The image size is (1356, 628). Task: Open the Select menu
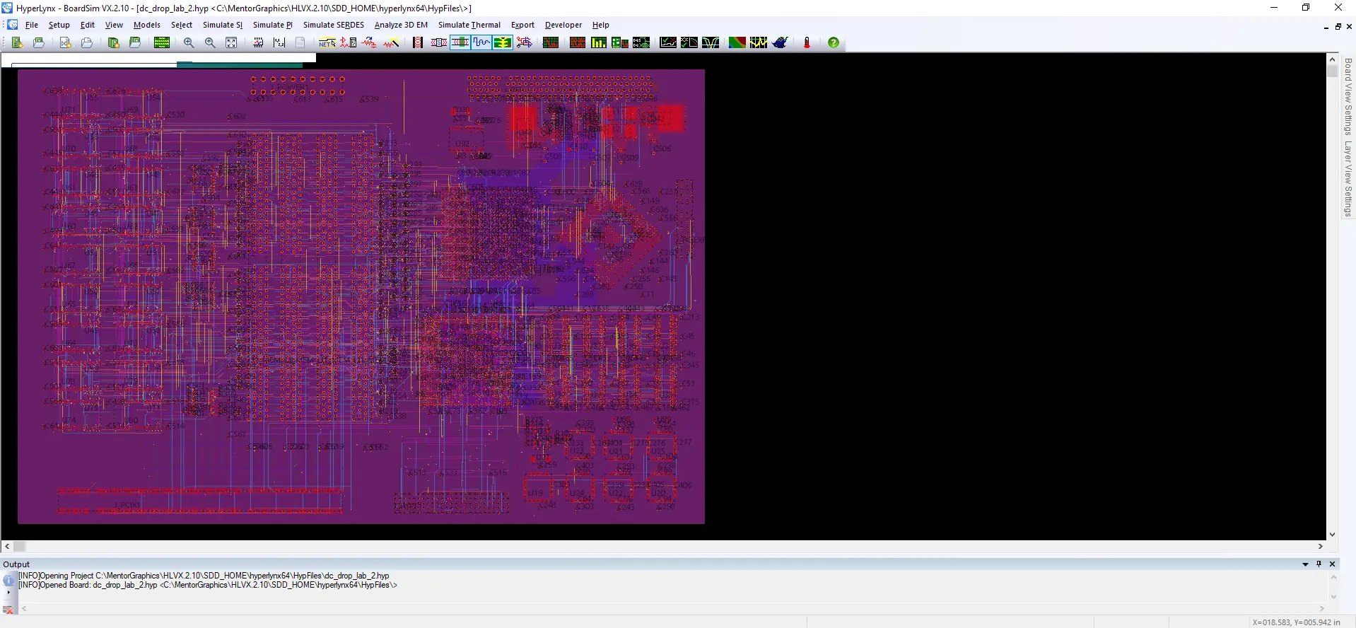click(x=182, y=25)
